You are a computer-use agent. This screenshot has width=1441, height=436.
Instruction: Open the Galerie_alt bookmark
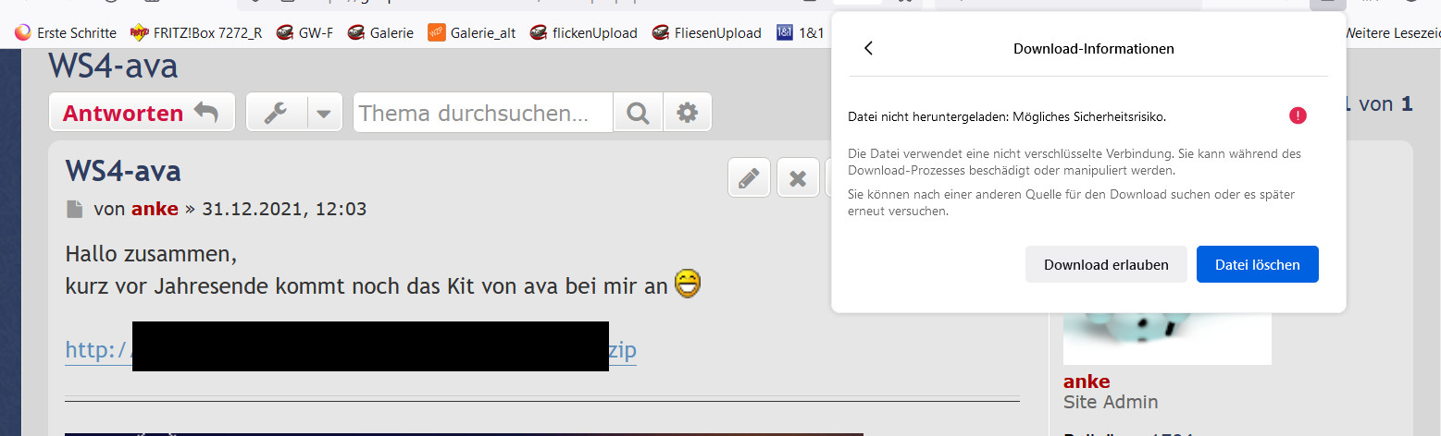[472, 32]
